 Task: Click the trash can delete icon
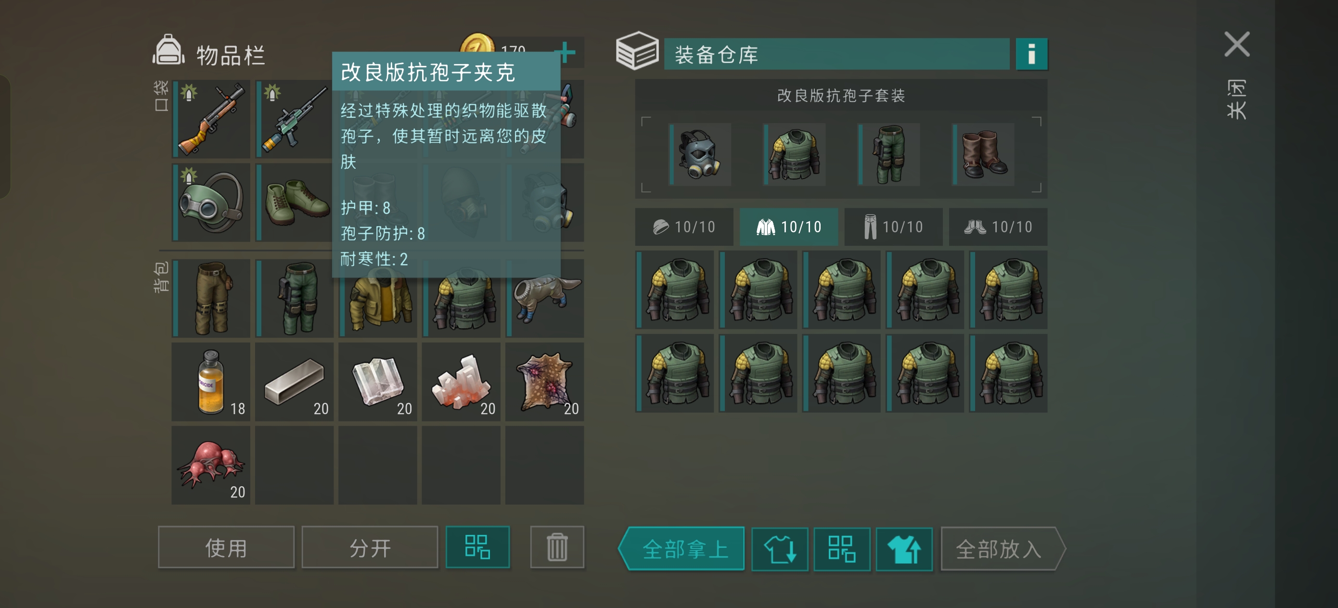[x=557, y=547]
